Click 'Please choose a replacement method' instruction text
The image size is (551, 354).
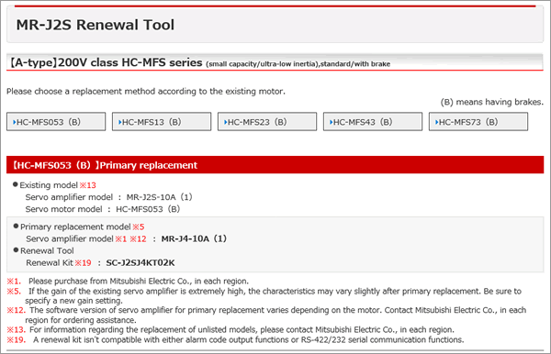(x=146, y=92)
